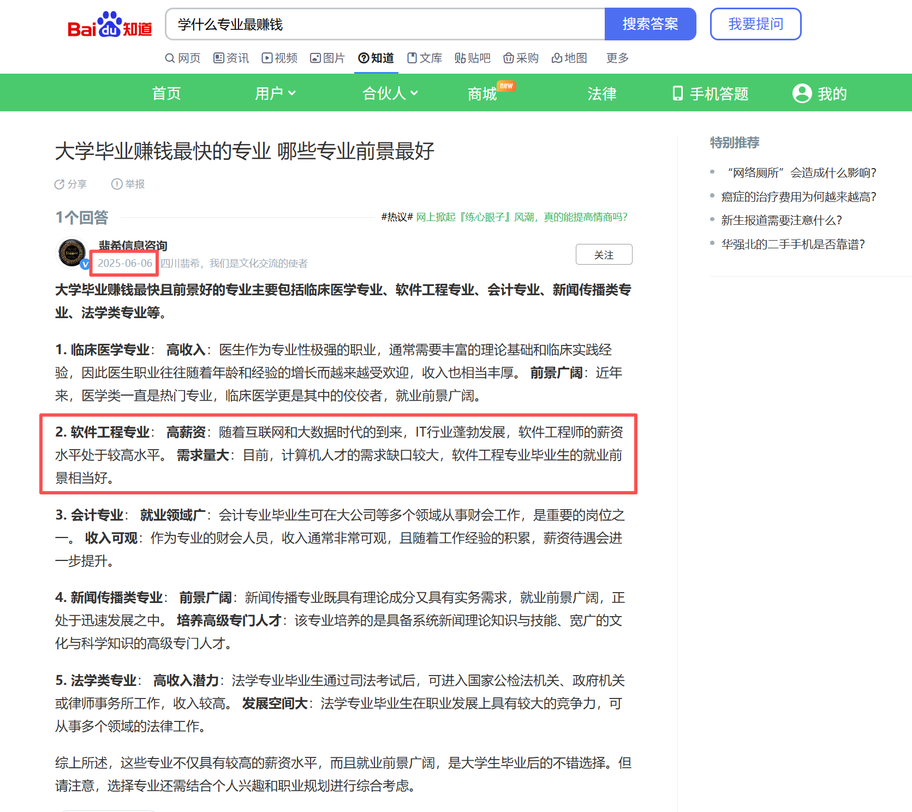Open the 视频 video search icon
Screen dimensions: 912x812
(266, 58)
